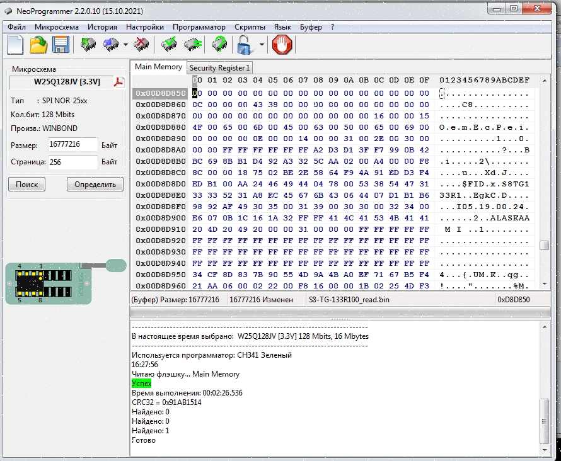The image size is (561, 461).
Task: Save buffer using the floppy disk icon
Action: point(61,45)
